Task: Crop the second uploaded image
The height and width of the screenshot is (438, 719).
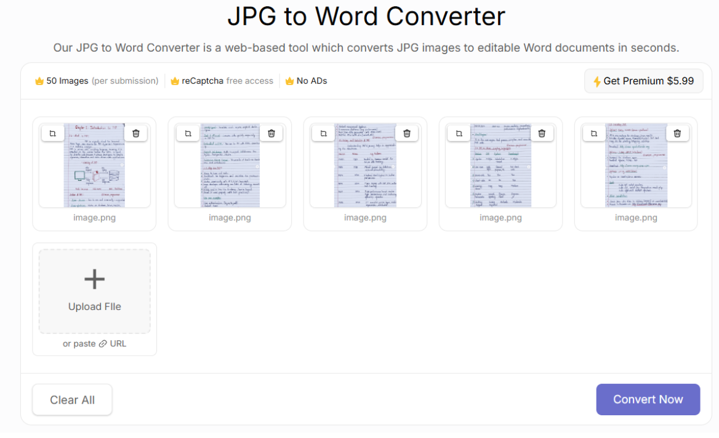Action: coord(188,133)
